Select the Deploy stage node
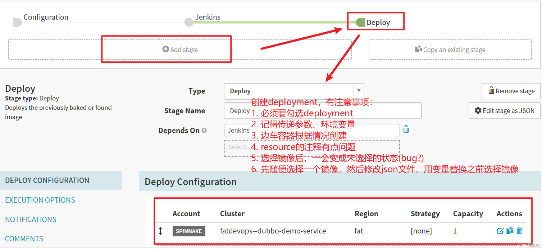 (x=360, y=22)
